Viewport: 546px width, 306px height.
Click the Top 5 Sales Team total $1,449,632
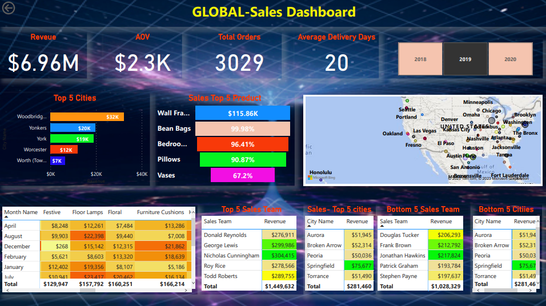point(280,286)
